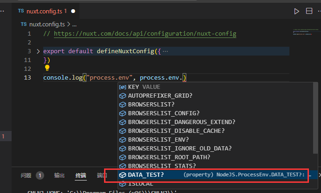Click defineNuxtConfig on line 3
Viewport: 321px width, 193px height.
(x=125, y=51)
